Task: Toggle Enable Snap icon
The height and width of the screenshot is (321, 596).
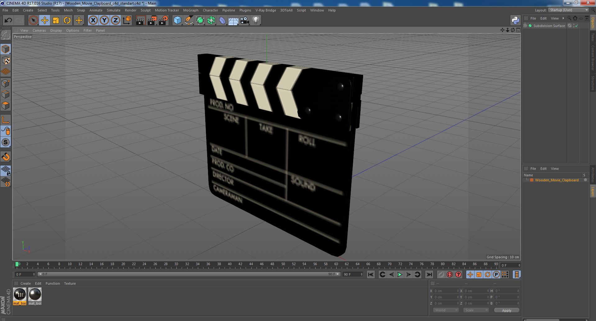Action: click(6, 142)
